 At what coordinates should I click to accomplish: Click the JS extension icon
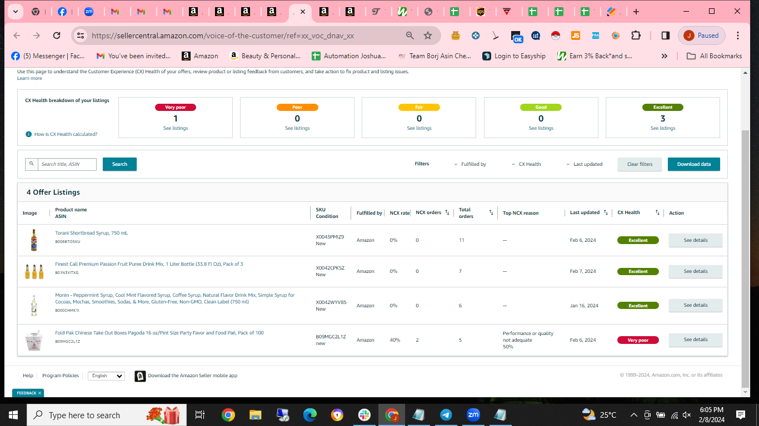[x=576, y=35]
